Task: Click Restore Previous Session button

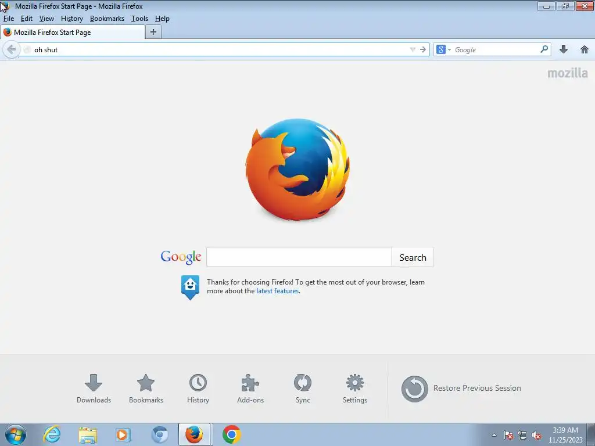Action: click(461, 389)
